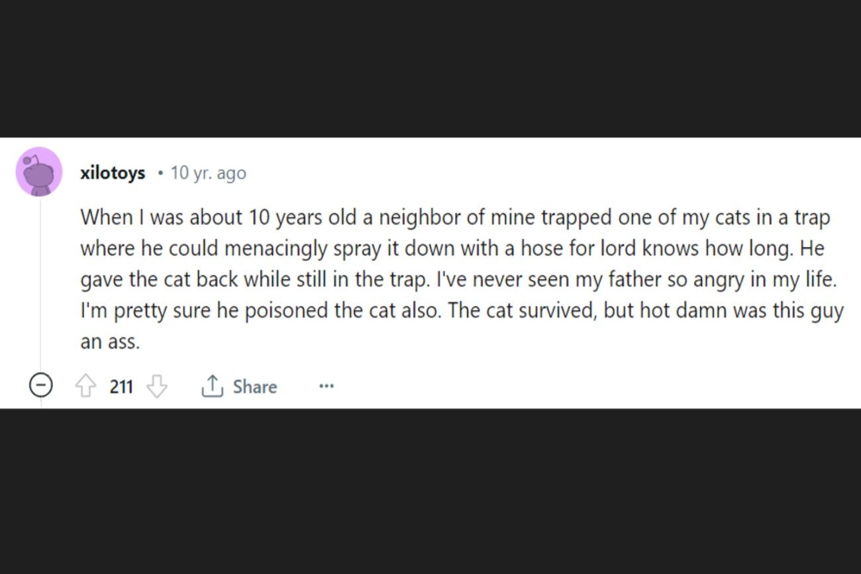Open the three-dot more options menu
The image size is (861, 574).
pyautogui.click(x=326, y=386)
